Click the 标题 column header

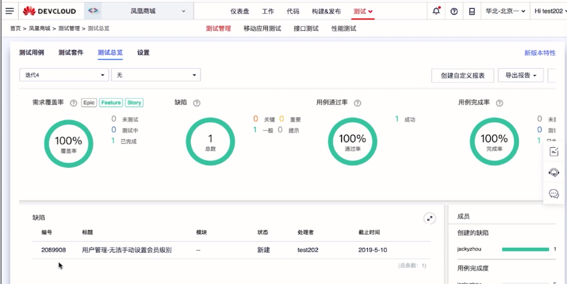(x=87, y=233)
